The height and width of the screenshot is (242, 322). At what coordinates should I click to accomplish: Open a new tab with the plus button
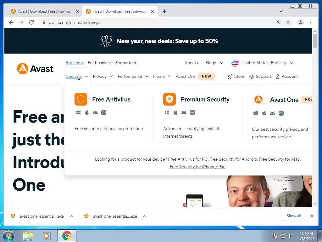tap(164, 11)
